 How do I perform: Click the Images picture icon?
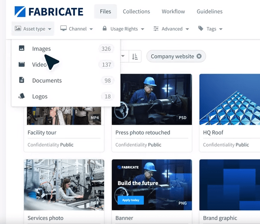click(x=22, y=48)
